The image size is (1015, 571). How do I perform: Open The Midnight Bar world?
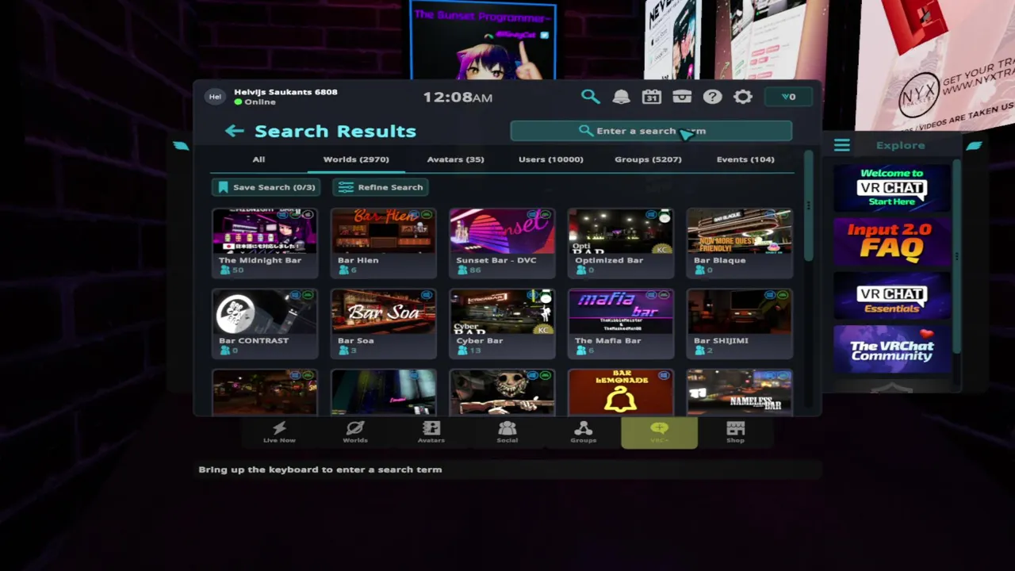[265, 243]
